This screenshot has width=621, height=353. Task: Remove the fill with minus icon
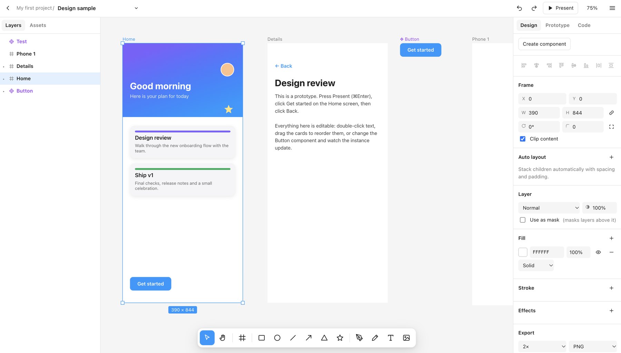click(x=611, y=252)
